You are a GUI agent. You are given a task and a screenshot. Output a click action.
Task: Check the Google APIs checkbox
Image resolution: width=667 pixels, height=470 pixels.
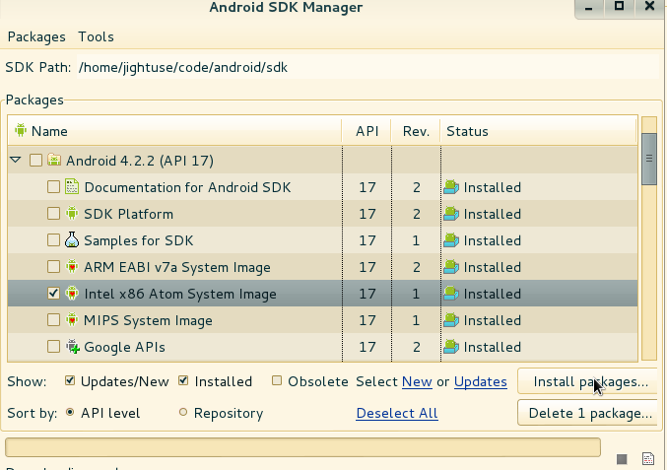53,347
